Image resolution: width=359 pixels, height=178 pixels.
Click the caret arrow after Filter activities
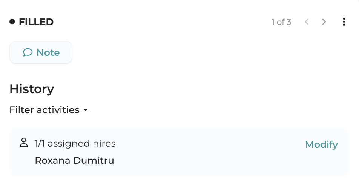86,110
